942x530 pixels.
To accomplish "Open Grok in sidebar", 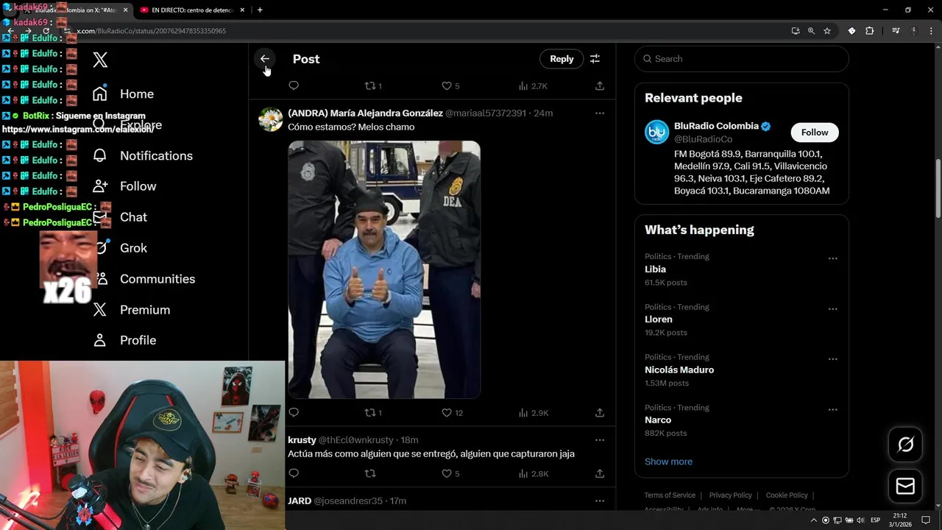I will coord(133,249).
